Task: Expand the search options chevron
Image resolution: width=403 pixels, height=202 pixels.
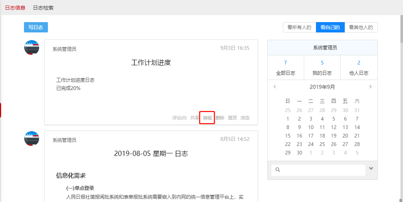Action: pos(371,169)
